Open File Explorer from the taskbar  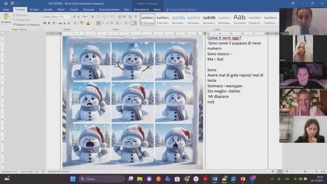pos(139,179)
